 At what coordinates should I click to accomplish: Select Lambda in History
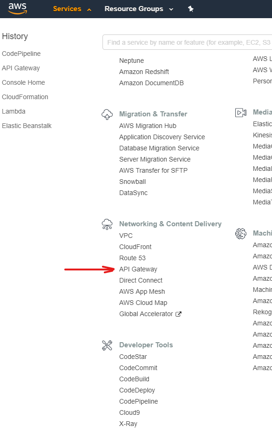pyautogui.click(x=14, y=111)
